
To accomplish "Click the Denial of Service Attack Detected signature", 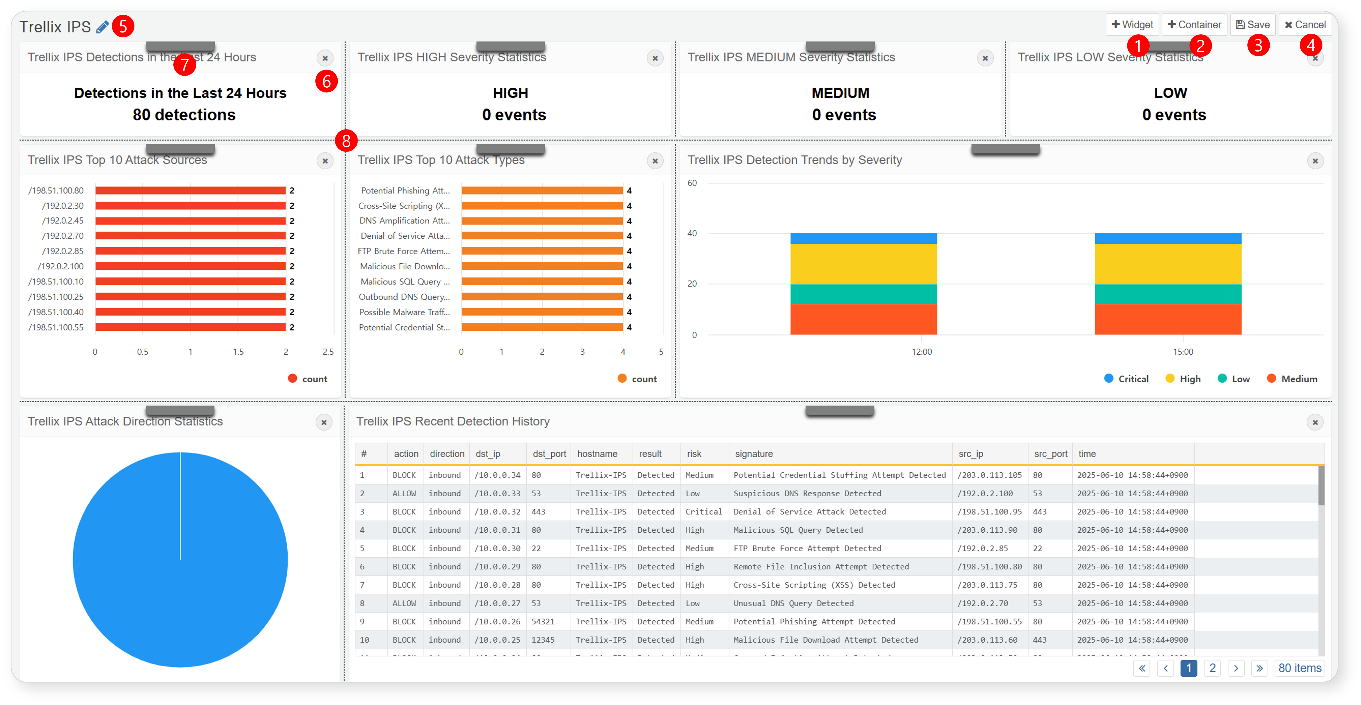I will point(809,512).
